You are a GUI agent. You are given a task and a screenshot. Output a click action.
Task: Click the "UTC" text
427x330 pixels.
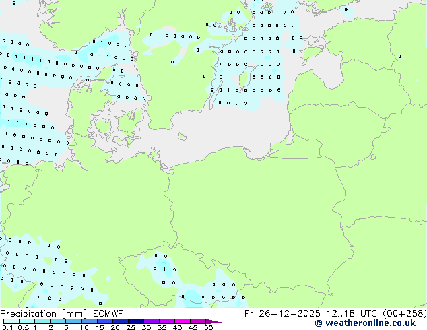368,314
